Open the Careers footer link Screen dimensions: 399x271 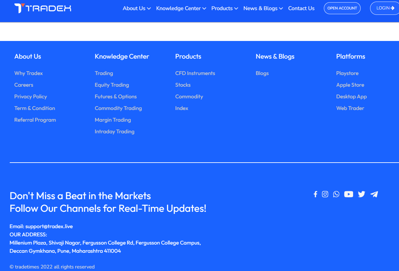tap(24, 85)
